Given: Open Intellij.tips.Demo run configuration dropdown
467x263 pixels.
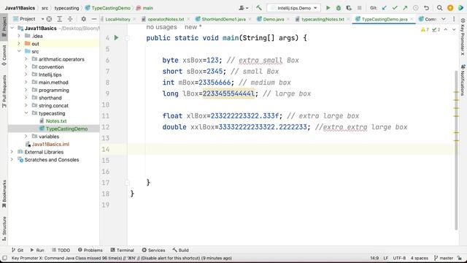Looking at the screenshot, I should tap(293, 8).
